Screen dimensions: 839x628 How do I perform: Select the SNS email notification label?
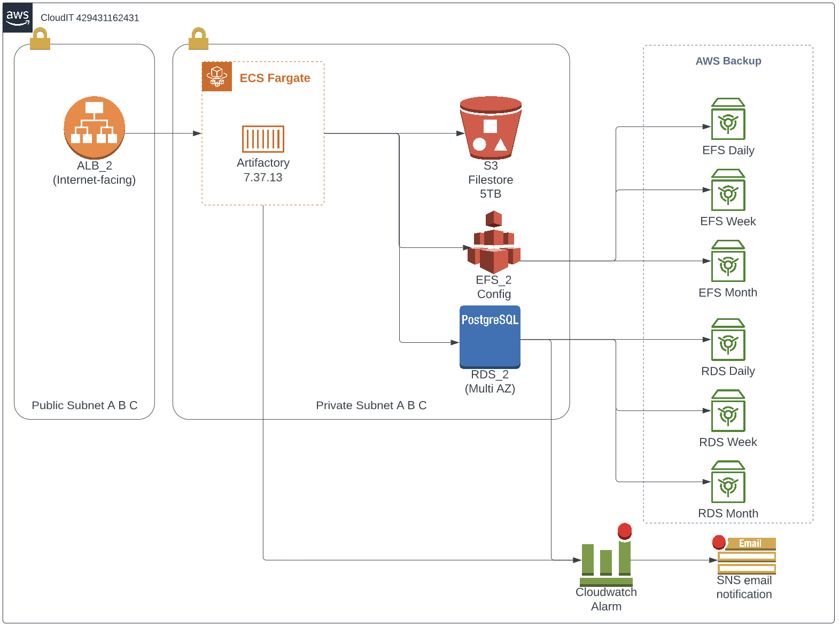744,587
